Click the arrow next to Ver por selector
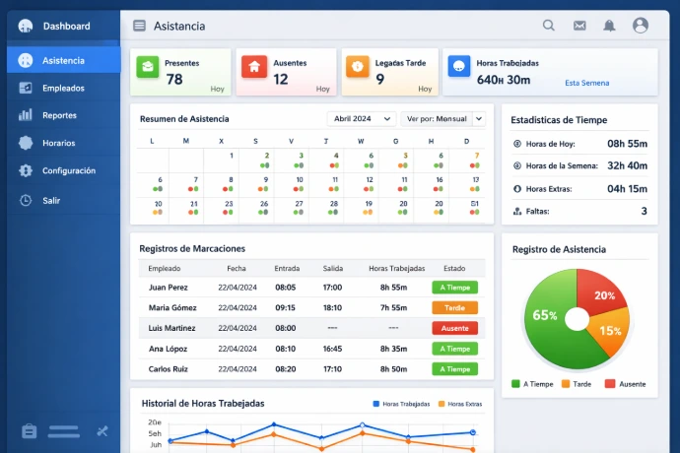Screen dimensions: 680x453 479,119
